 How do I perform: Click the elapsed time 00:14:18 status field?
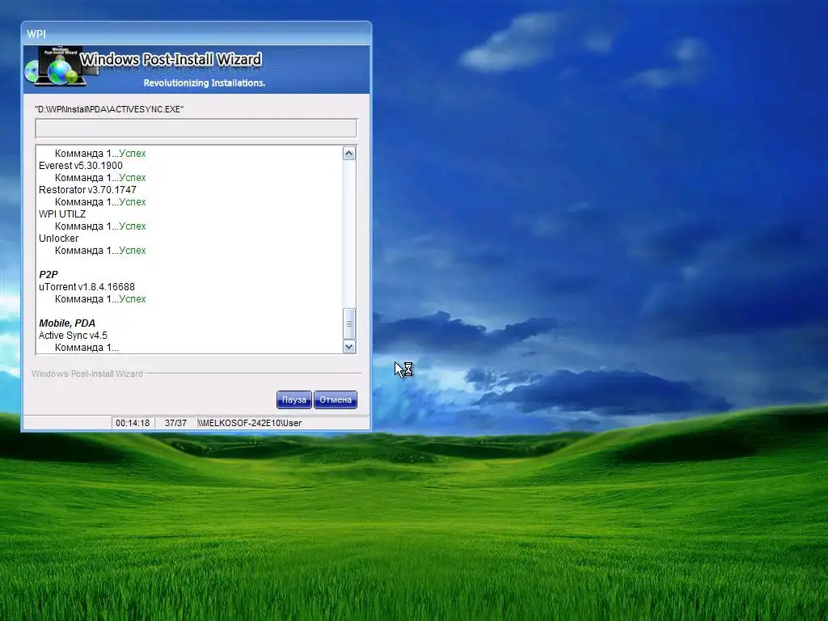coord(133,423)
